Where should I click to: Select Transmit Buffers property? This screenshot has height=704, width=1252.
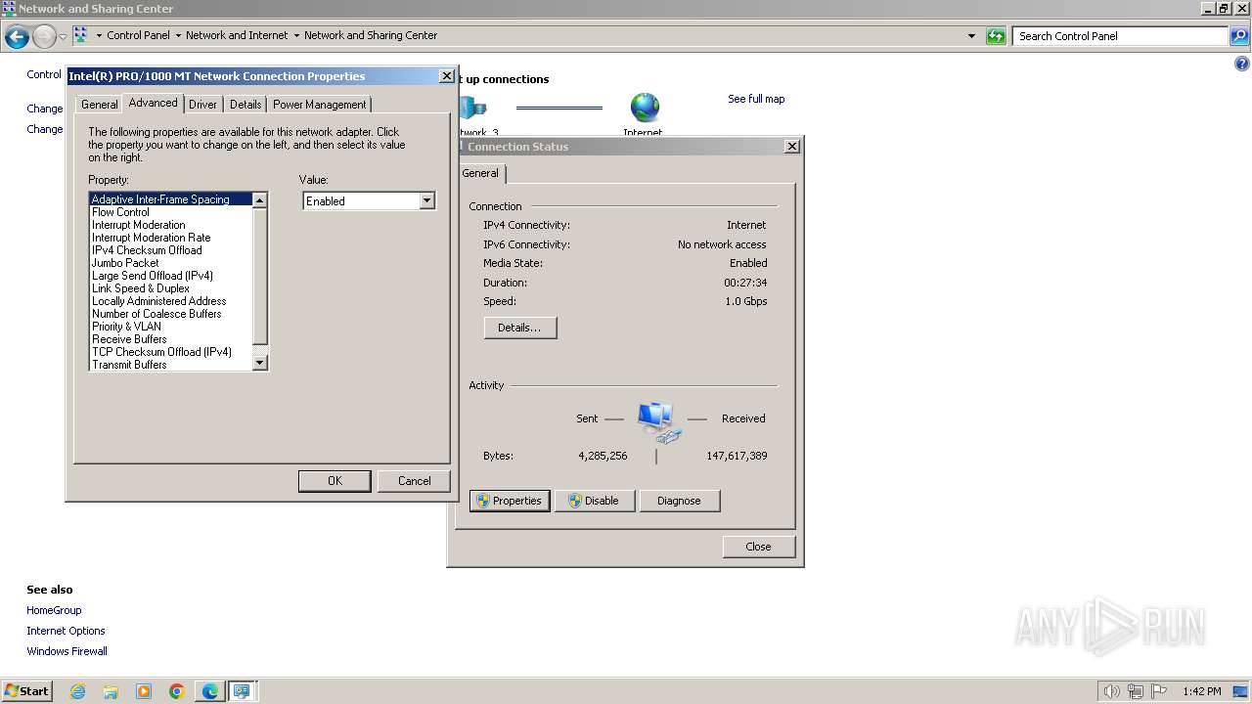(170, 365)
